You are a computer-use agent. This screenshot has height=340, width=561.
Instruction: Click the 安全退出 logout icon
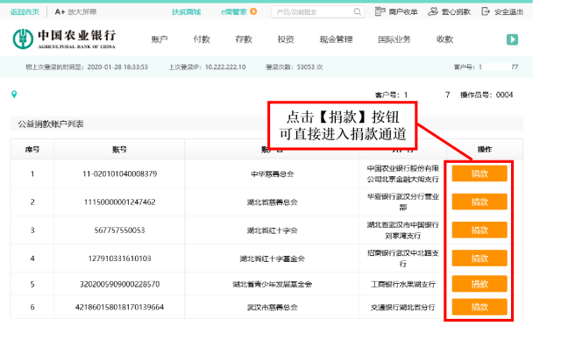point(486,11)
